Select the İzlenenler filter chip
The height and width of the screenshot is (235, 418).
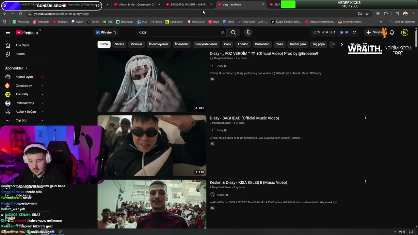(182, 44)
